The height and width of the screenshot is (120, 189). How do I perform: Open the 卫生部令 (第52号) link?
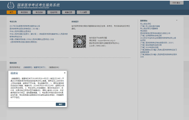click(39, 35)
